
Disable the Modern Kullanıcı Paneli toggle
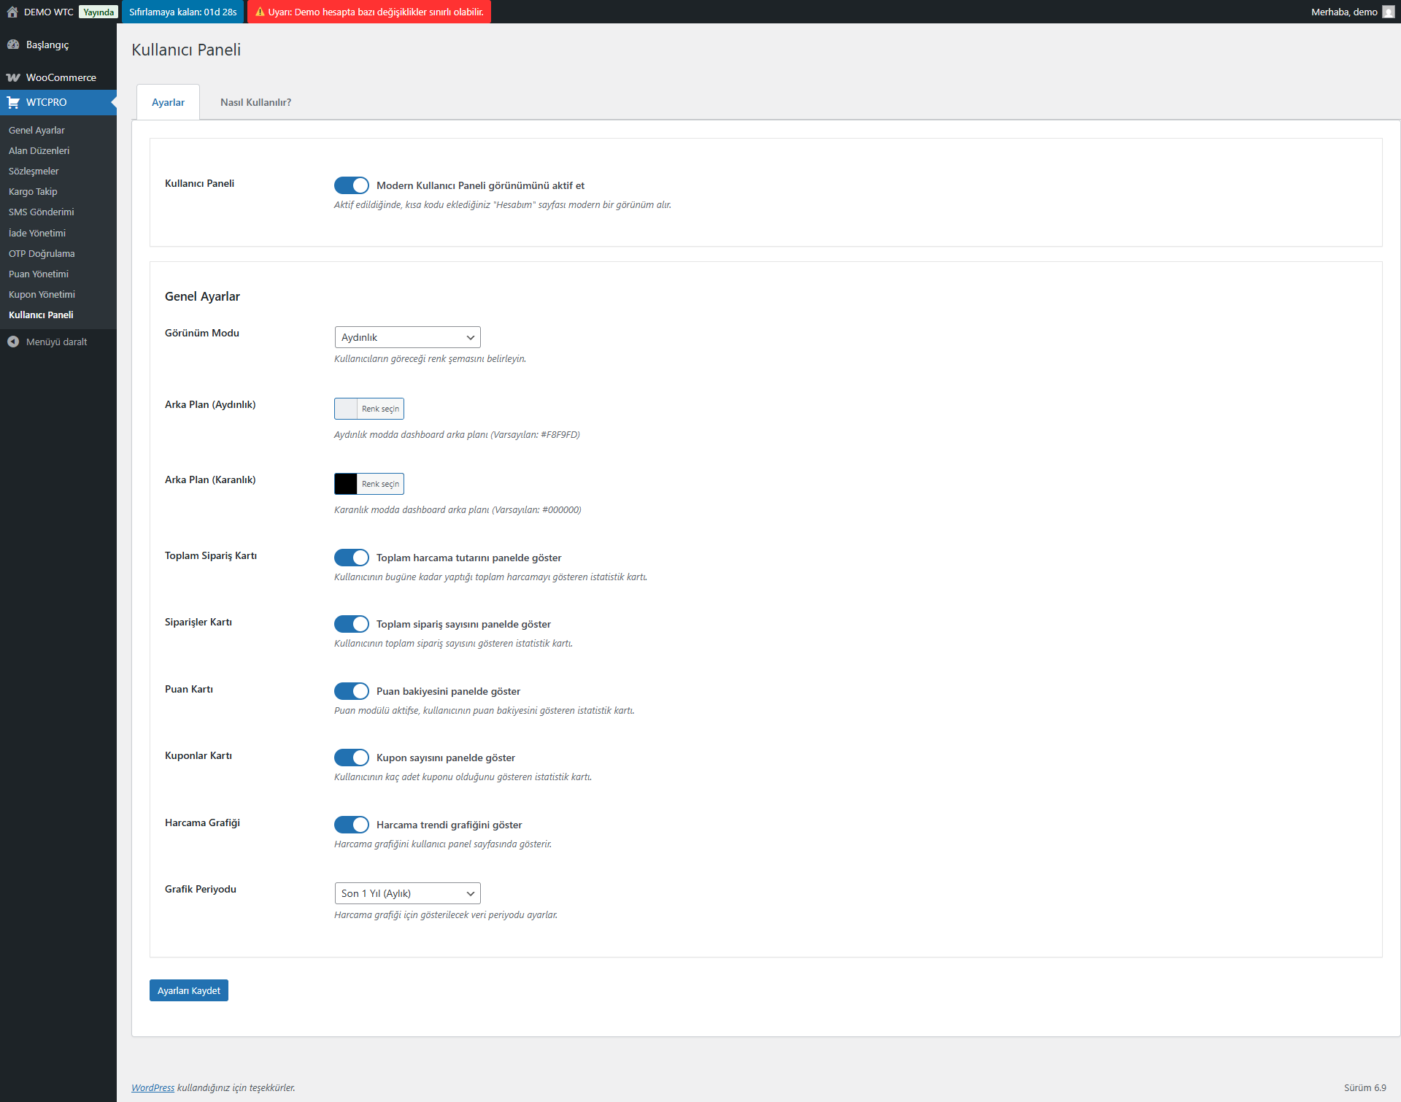pyautogui.click(x=352, y=185)
